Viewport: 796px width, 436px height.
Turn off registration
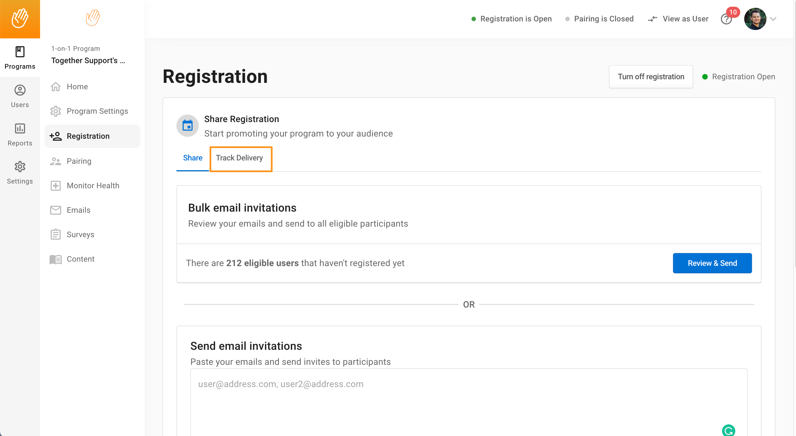click(651, 76)
